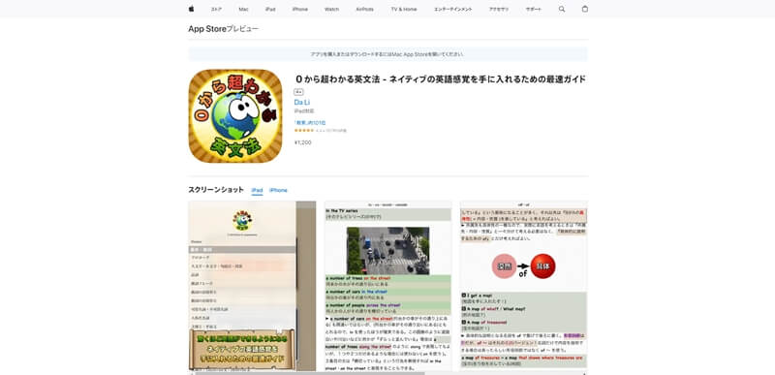Click the five-star rating display
Image resolution: width=775 pixels, height=375 pixels.
[304, 131]
